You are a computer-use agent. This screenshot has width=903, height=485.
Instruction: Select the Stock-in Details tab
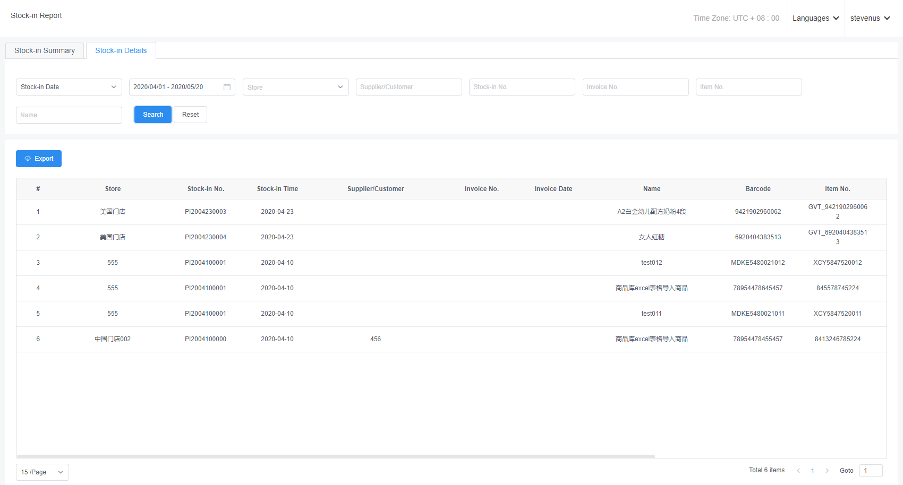[121, 50]
